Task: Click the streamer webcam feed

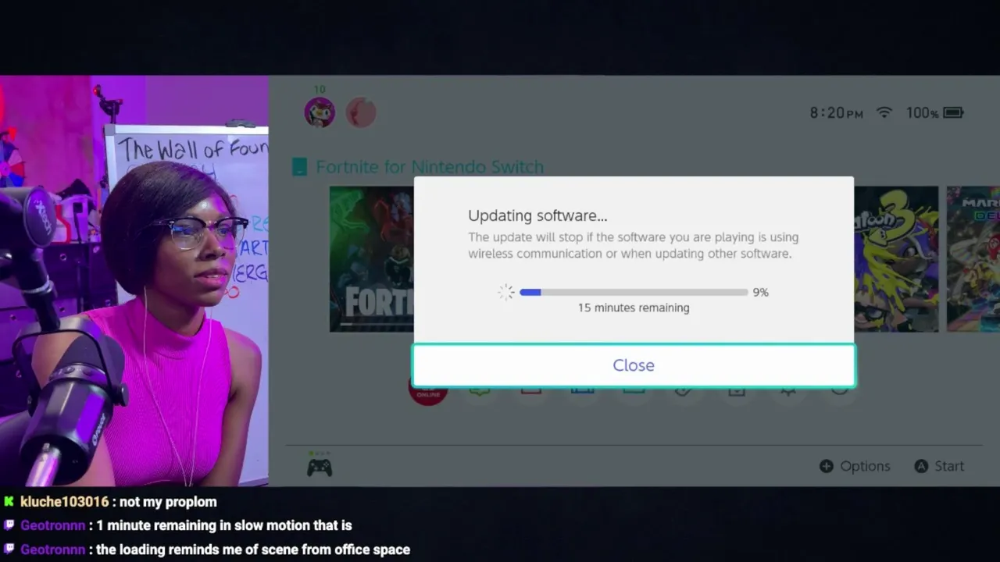Action: [134, 281]
